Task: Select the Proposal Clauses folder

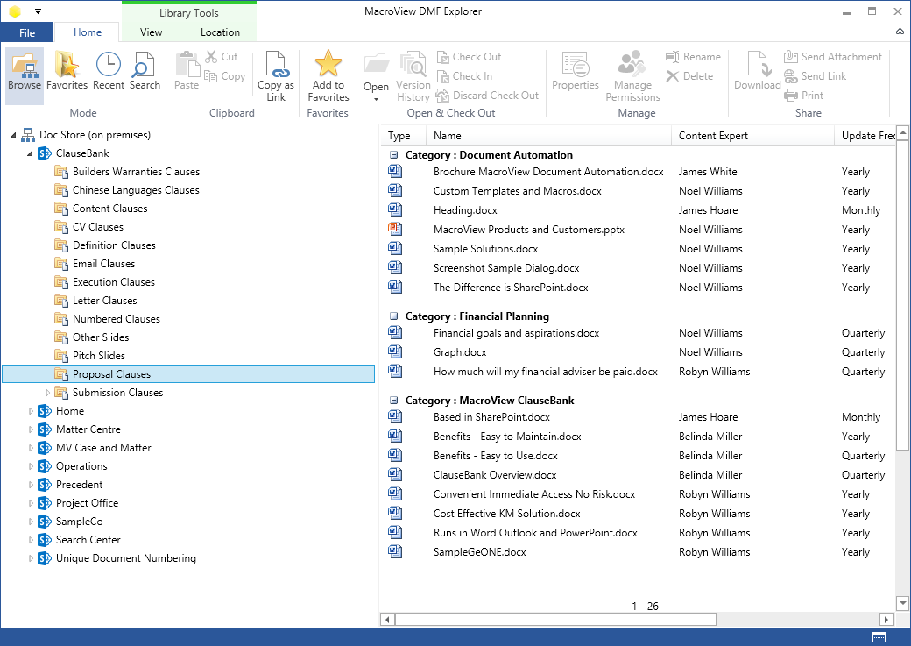Action: click(188, 374)
